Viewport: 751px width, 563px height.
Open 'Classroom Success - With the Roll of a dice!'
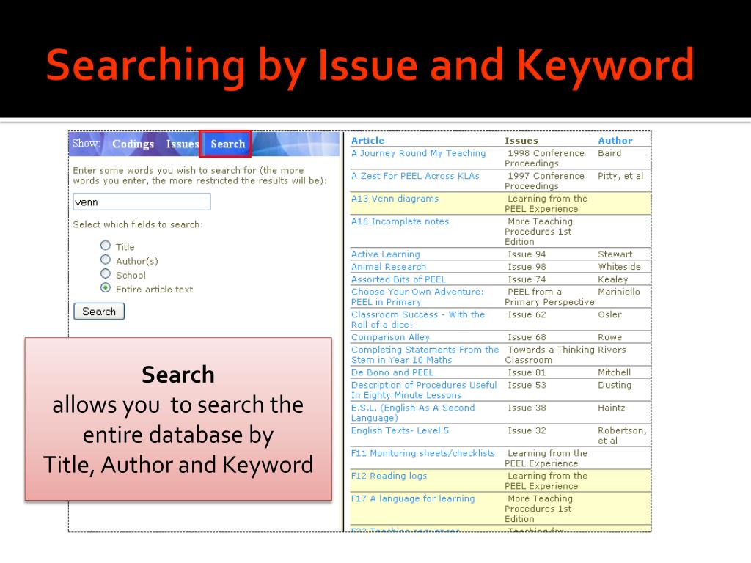[417, 320]
